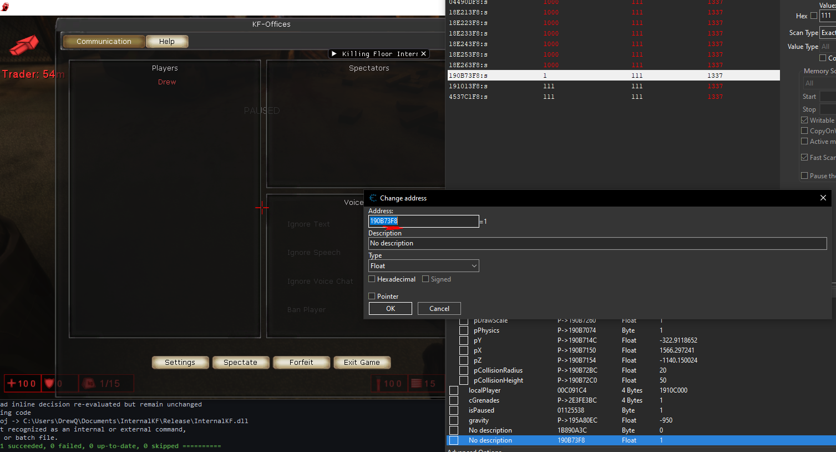
Task: Open the Scan Type dropdown
Action: pyautogui.click(x=827, y=33)
